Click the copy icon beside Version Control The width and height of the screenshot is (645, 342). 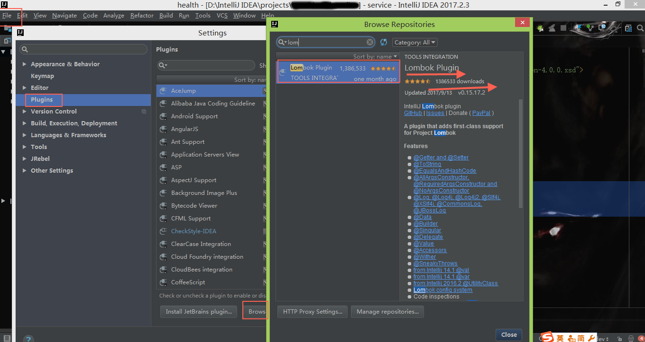(x=144, y=112)
